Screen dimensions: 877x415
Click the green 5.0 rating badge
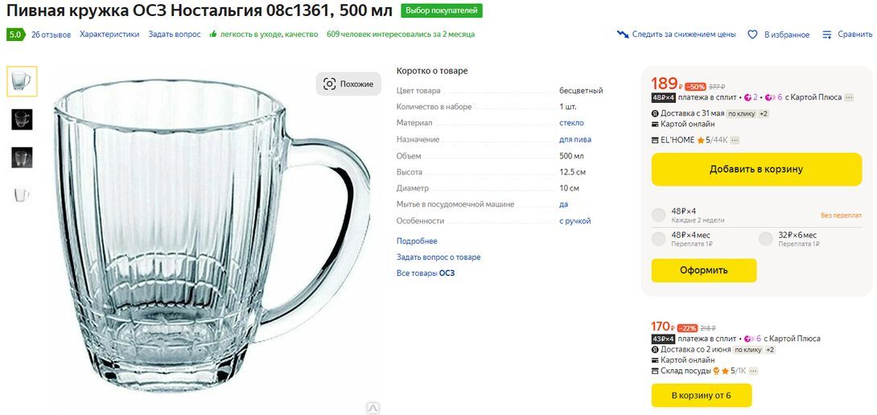(15, 35)
